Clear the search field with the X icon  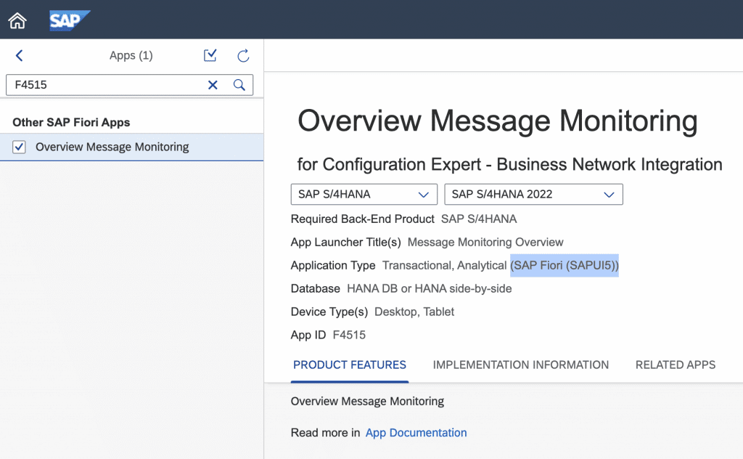pos(213,85)
